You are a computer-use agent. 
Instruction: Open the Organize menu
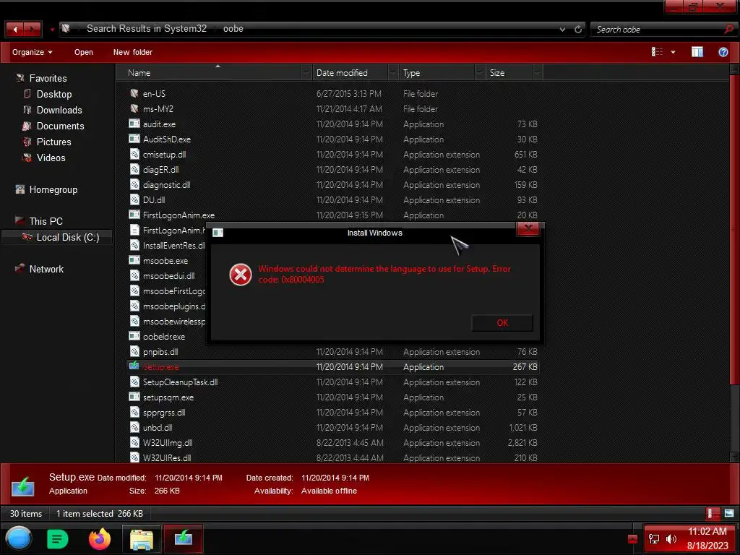pyautogui.click(x=32, y=52)
